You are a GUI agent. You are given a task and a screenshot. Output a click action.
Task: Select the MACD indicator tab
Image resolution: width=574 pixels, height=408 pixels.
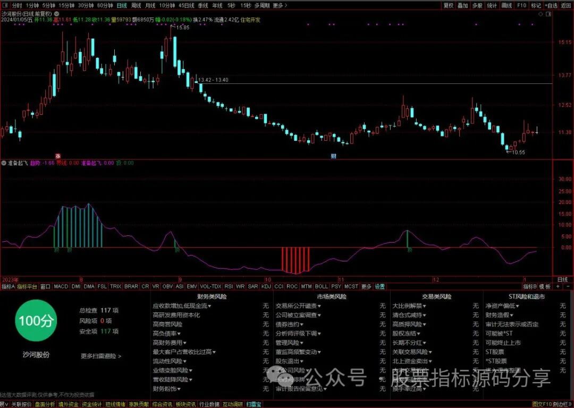click(x=61, y=286)
